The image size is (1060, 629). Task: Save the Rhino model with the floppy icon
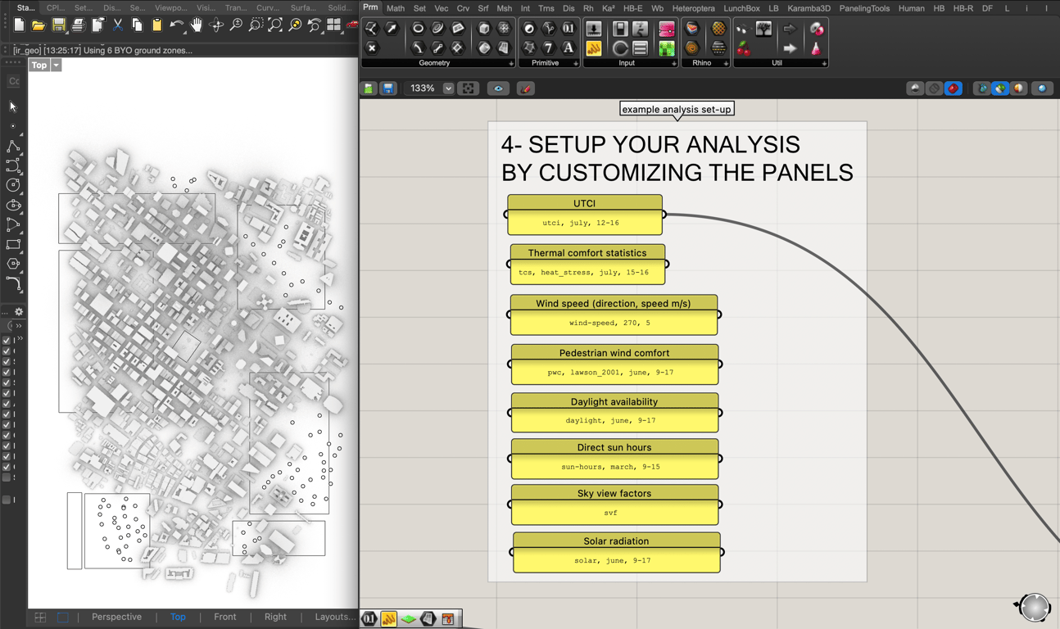coord(58,25)
